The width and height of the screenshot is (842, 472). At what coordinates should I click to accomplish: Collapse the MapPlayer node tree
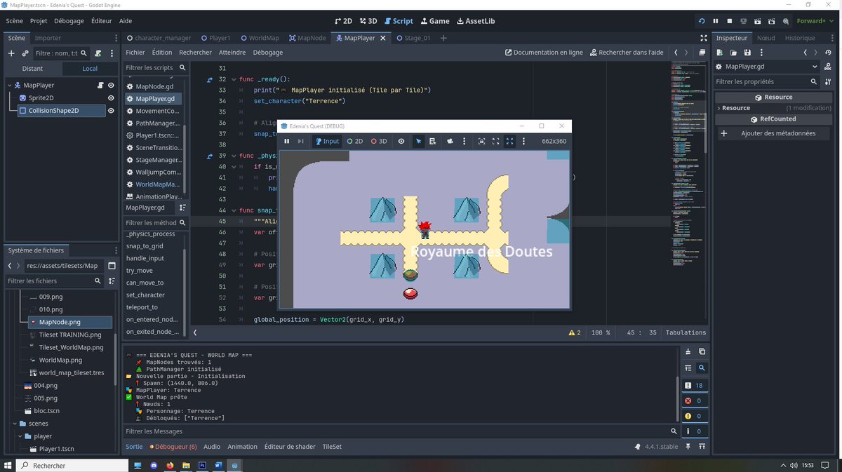coord(10,86)
